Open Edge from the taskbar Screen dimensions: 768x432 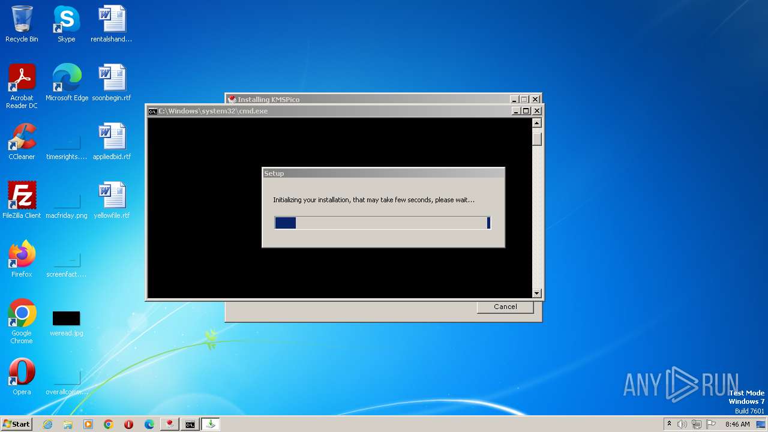tap(149, 424)
